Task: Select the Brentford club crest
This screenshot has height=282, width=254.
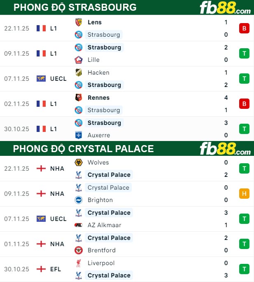Action: pyautogui.click(x=79, y=250)
